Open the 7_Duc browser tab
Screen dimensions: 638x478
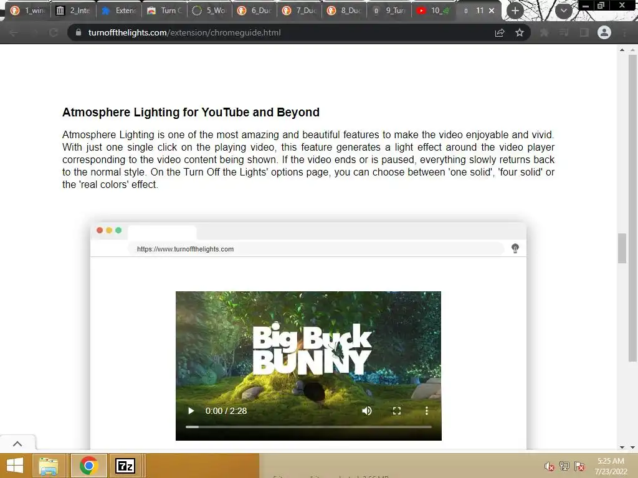point(298,11)
